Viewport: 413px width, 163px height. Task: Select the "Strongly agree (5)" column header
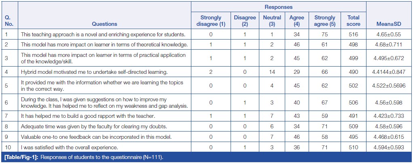point(324,21)
